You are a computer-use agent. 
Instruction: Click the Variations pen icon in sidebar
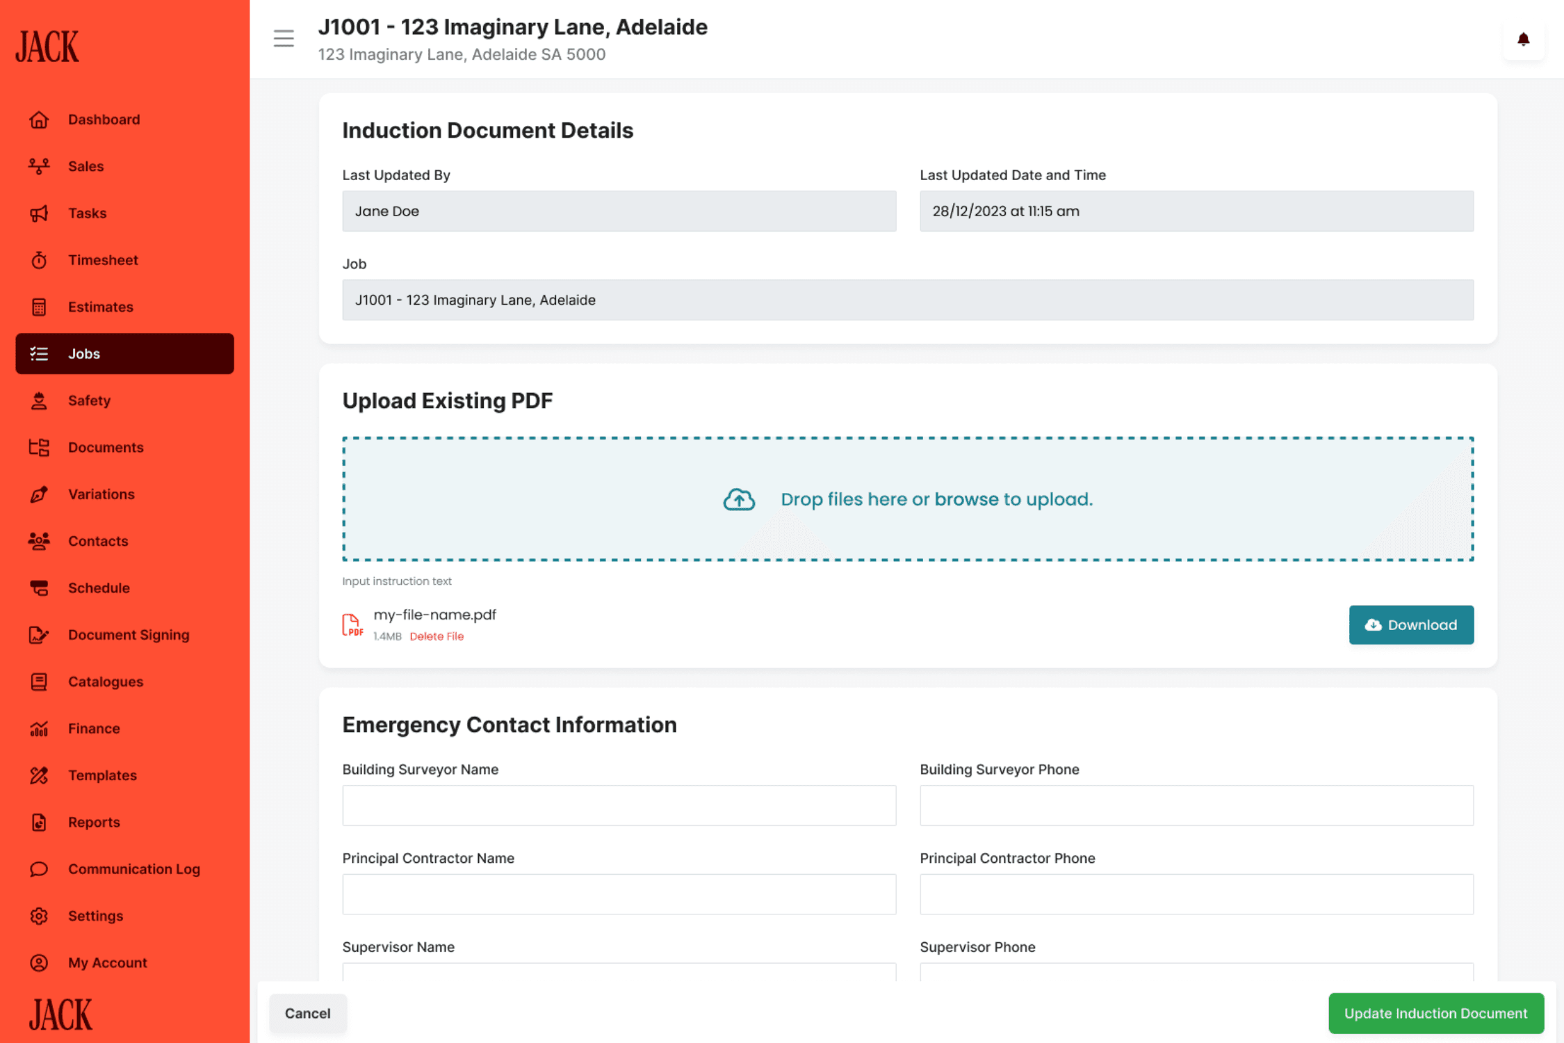tap(39, 494)
